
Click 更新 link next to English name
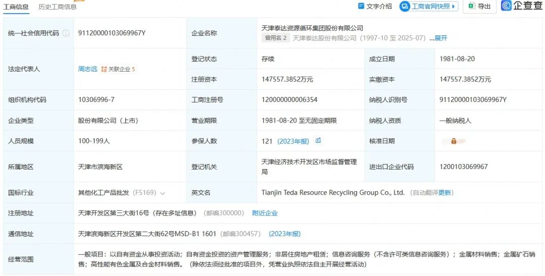pyautogui.click(x=445, y=193)
